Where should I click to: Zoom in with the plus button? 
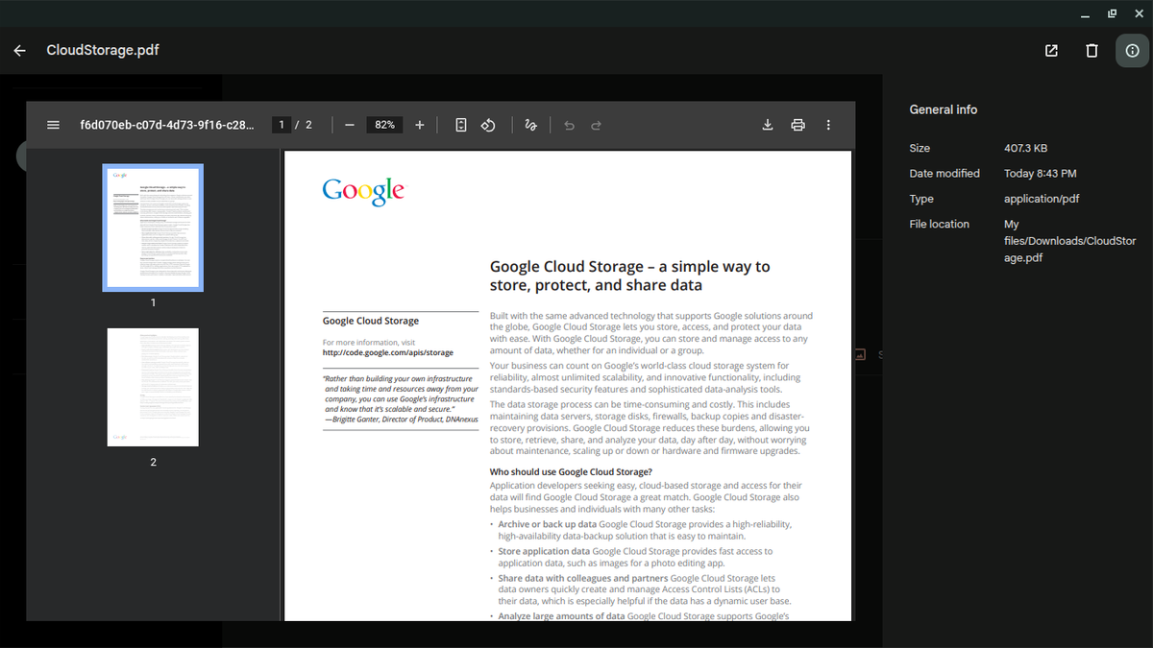(420, 125)
